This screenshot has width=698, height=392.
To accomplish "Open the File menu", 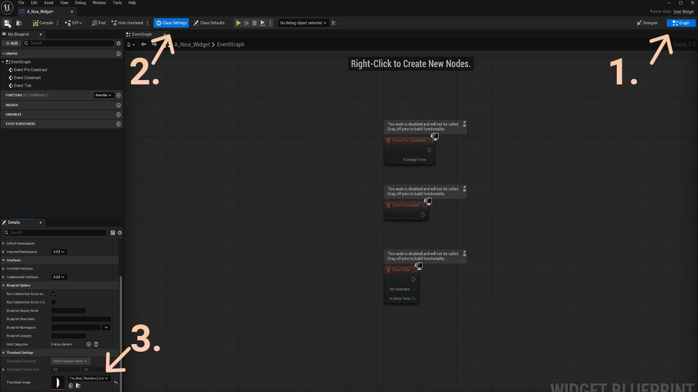I will coord(21,3).
